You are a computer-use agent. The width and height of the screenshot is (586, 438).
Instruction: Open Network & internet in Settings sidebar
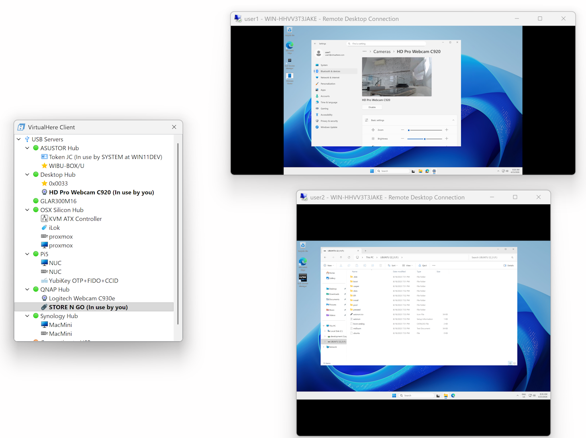(330, 77)
